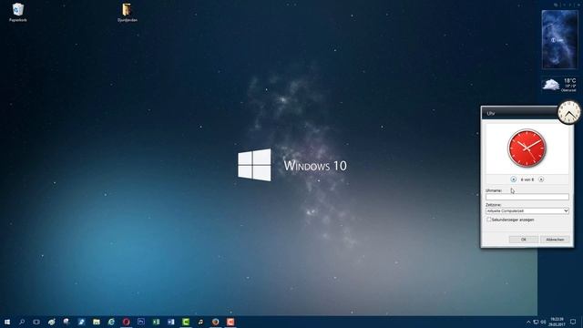Click Abbrechen to cancel clock settings
Screen dimensions: 583x328
[x=555, y=240]
